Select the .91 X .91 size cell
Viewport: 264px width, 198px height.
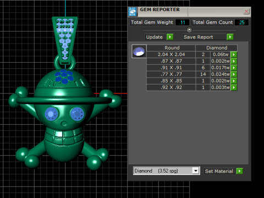171,68
